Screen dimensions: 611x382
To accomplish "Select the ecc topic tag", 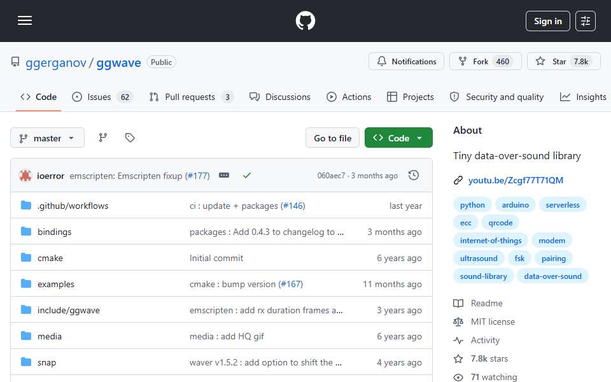I will [x=466, y=223].
